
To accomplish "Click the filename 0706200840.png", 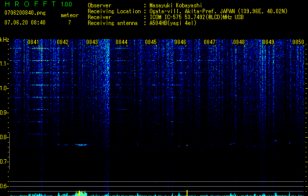I will (x=25, y=13).
